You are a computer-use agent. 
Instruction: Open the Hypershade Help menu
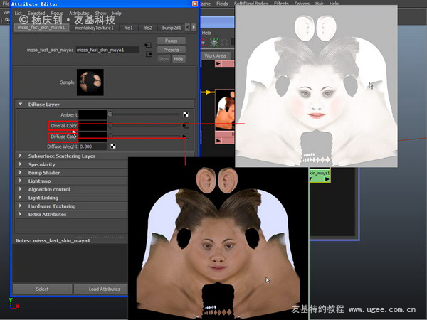point(206,33)
